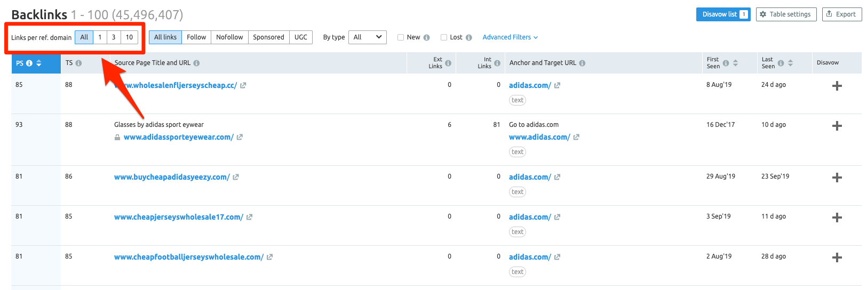
Task: Filter by Follow links
Action: (196, 37)
